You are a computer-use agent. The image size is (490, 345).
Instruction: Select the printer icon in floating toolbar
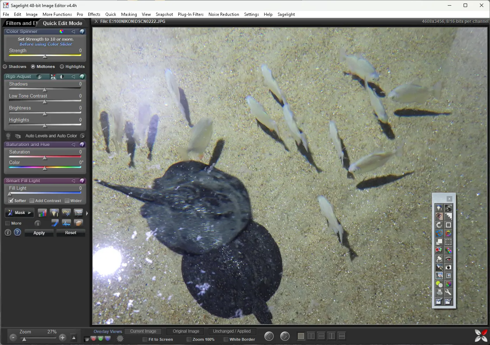tap(439, 293)
